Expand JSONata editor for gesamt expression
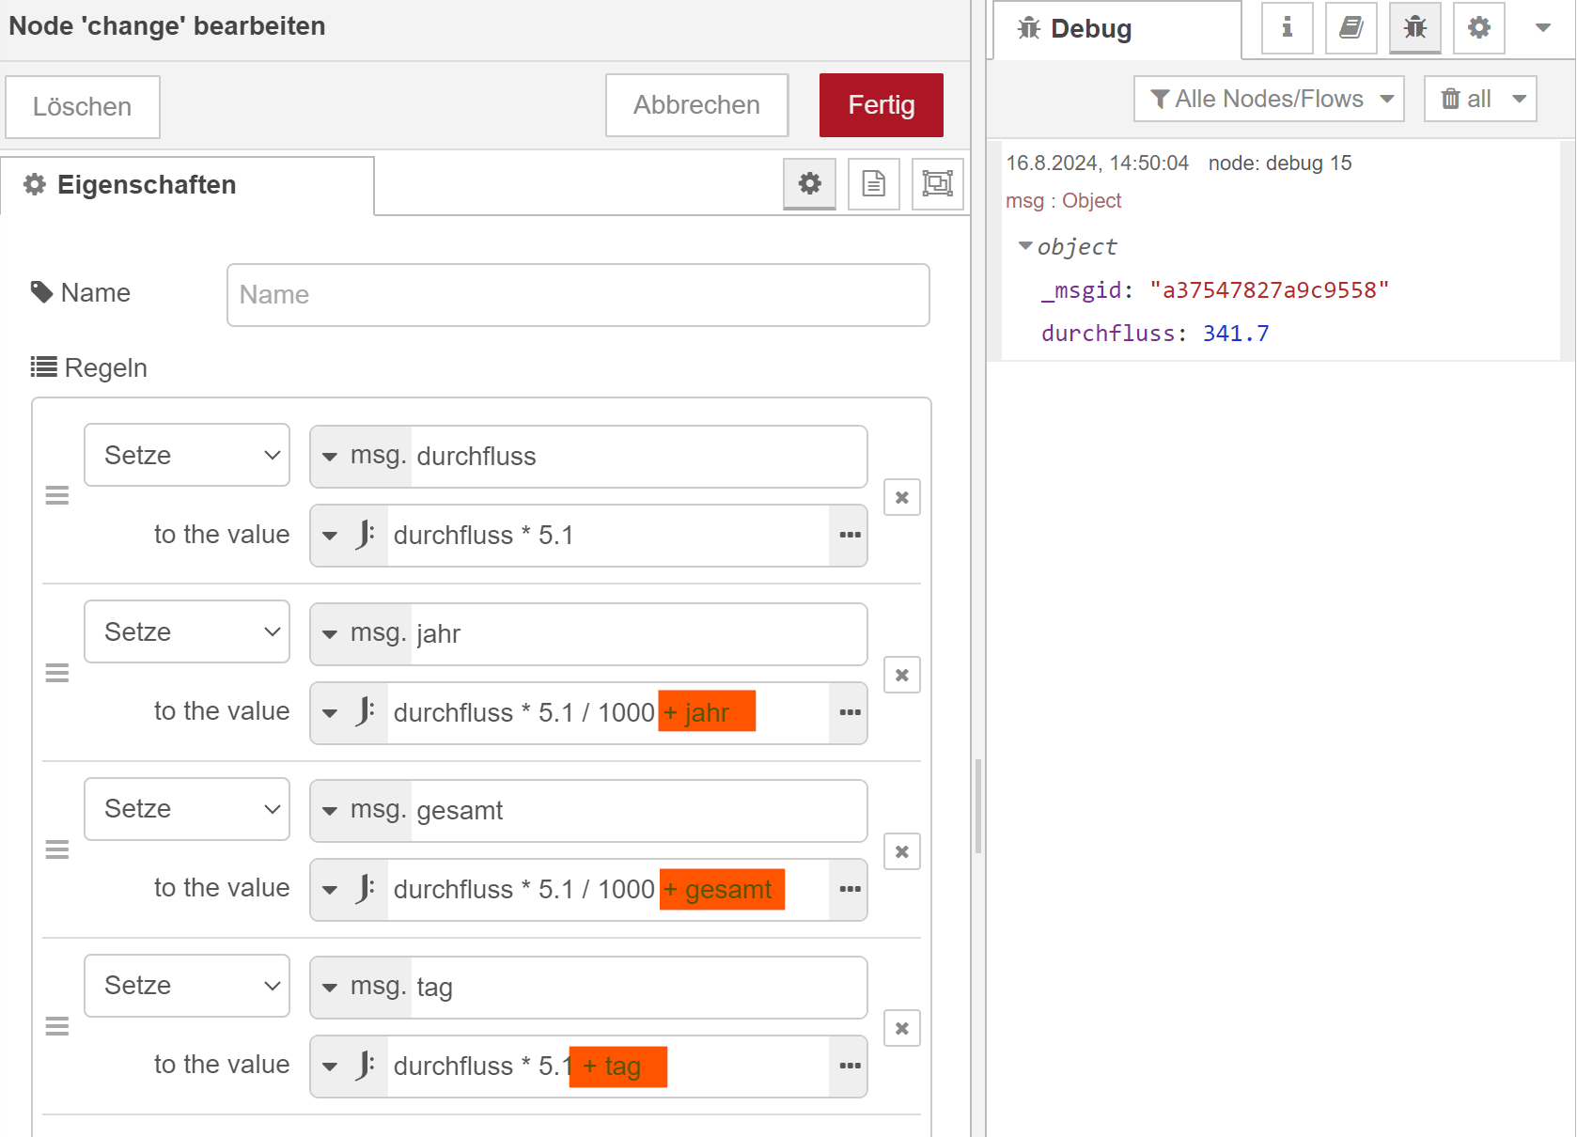Viewport: 1577px width, 1137px height. 850,889
